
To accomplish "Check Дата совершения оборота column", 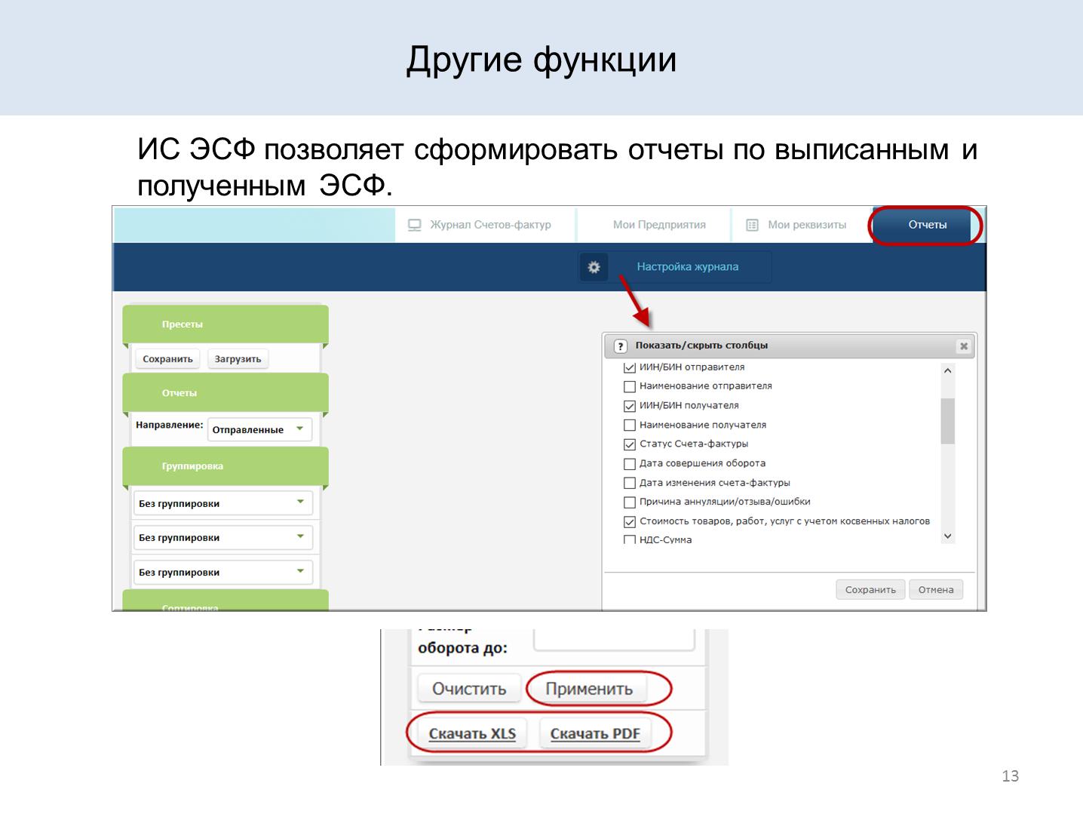I will tap(630, 464).
